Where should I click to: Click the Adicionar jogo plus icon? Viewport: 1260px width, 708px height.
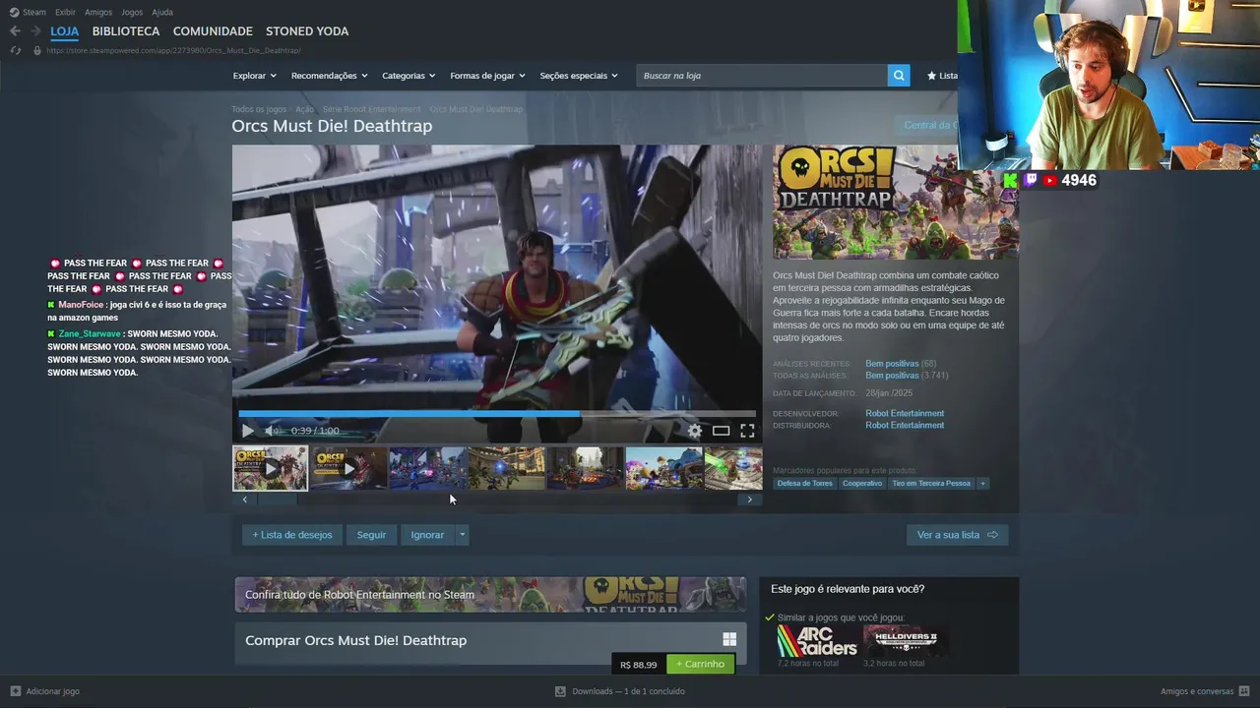click(x=15, y=691)
